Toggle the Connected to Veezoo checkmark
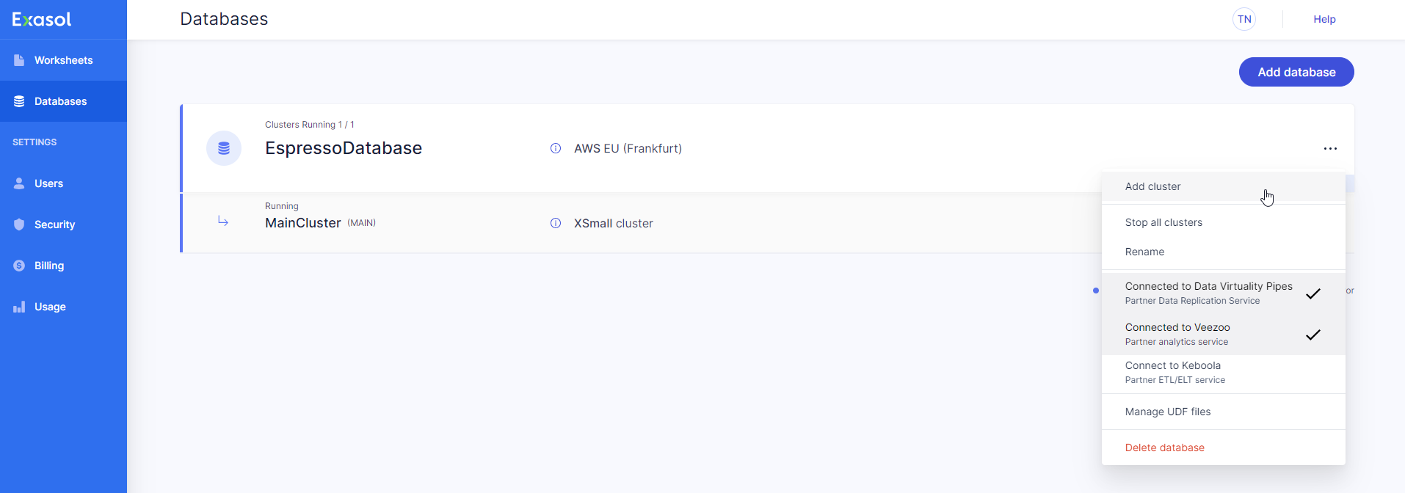1405x493 pixels. coord(1313,335)
